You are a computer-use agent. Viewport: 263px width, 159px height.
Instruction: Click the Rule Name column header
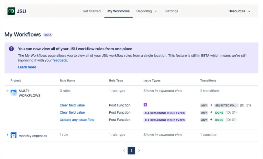click(67, 81)
